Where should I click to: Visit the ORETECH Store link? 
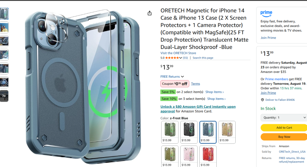point(178,53)
